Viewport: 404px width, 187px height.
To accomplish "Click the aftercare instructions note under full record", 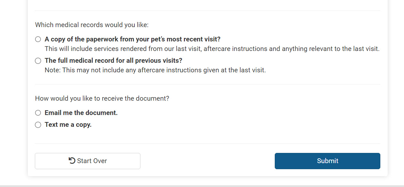I will coord(155,70).
